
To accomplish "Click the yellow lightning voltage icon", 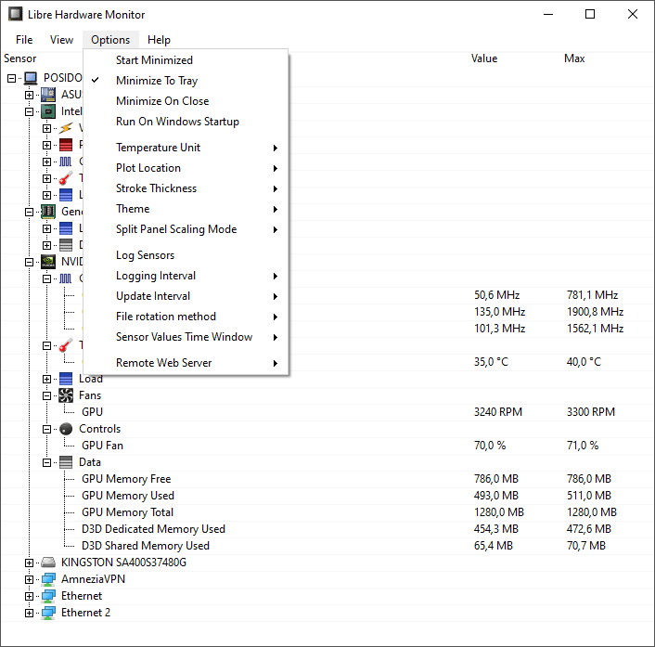I will pos(66,128).
